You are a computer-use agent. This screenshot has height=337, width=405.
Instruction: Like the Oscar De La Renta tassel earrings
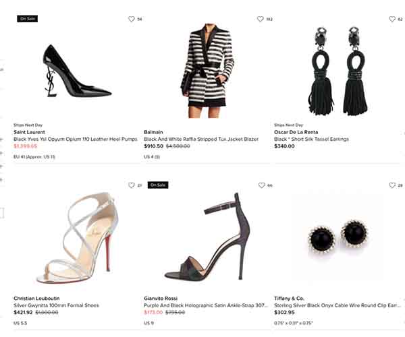coord(391,19)
